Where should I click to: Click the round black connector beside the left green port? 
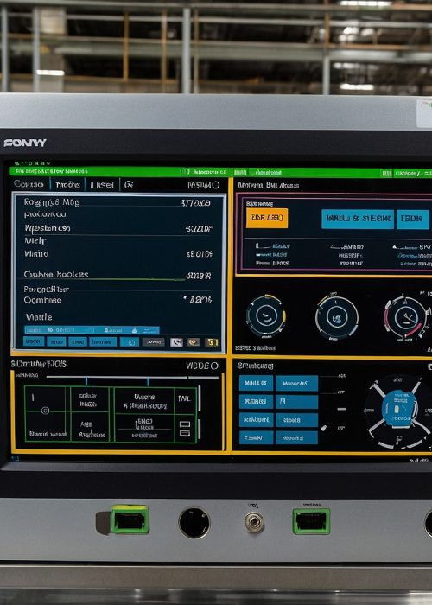click(x=194, y=522)
